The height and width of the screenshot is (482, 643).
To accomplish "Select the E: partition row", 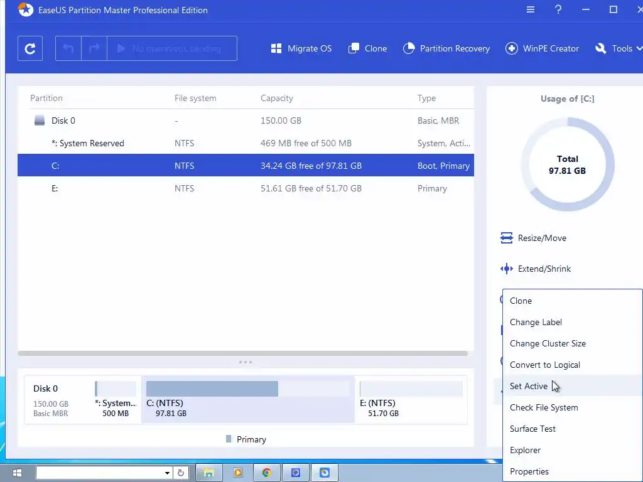I will [x=246, y=188].
